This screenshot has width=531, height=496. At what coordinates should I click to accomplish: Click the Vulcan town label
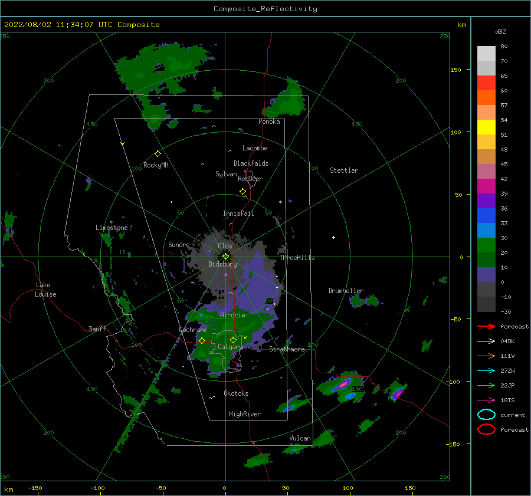[x=300, y=438]
